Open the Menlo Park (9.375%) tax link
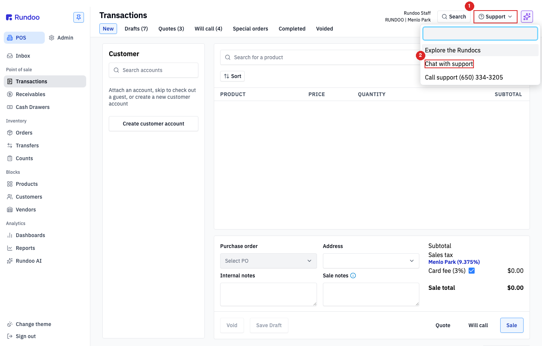 pos(454,262)
